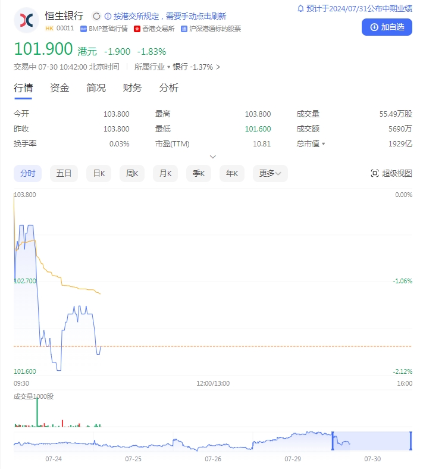This screenshot has height=469, width=423.
Task: Open 预计于2024/07/31公布中期业绩 notice
Action: (359, 8)
